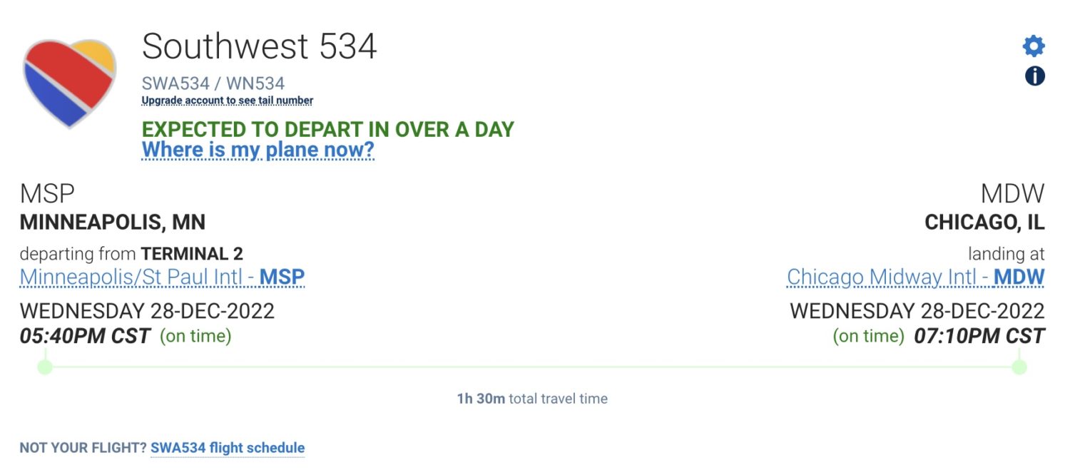Image resolution: width=1070 pixels, height=470 pixels.
Task: Click the 05:40PM CST departure time
Action: [85, 335]
